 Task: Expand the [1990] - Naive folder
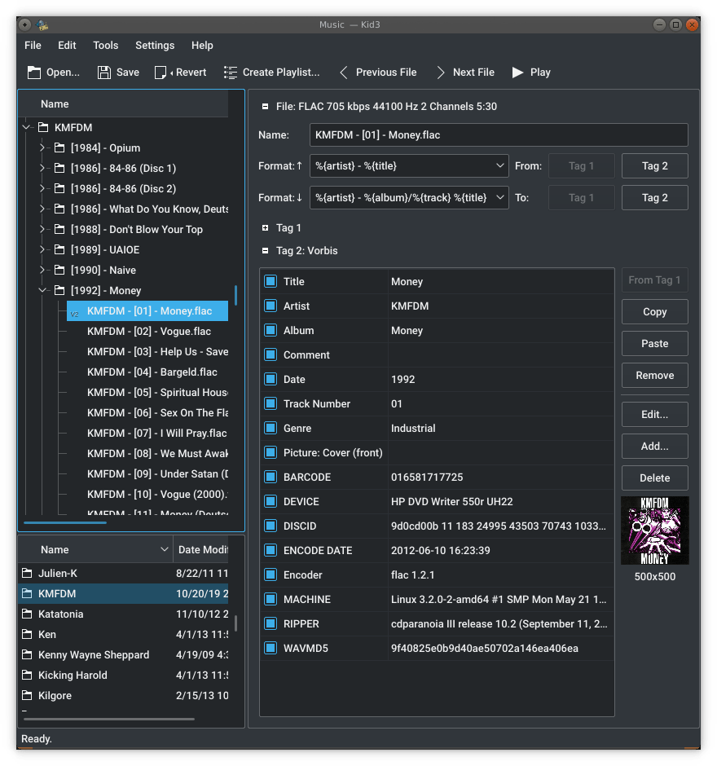[x=42, y=271]
